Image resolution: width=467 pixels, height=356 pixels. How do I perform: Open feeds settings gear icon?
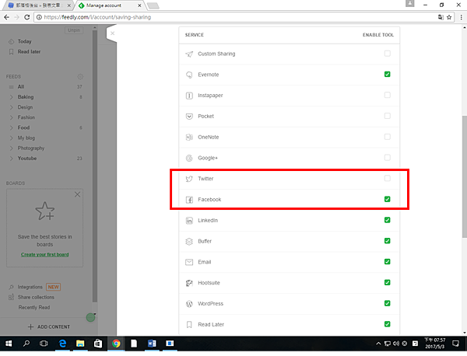pos(80,77)
